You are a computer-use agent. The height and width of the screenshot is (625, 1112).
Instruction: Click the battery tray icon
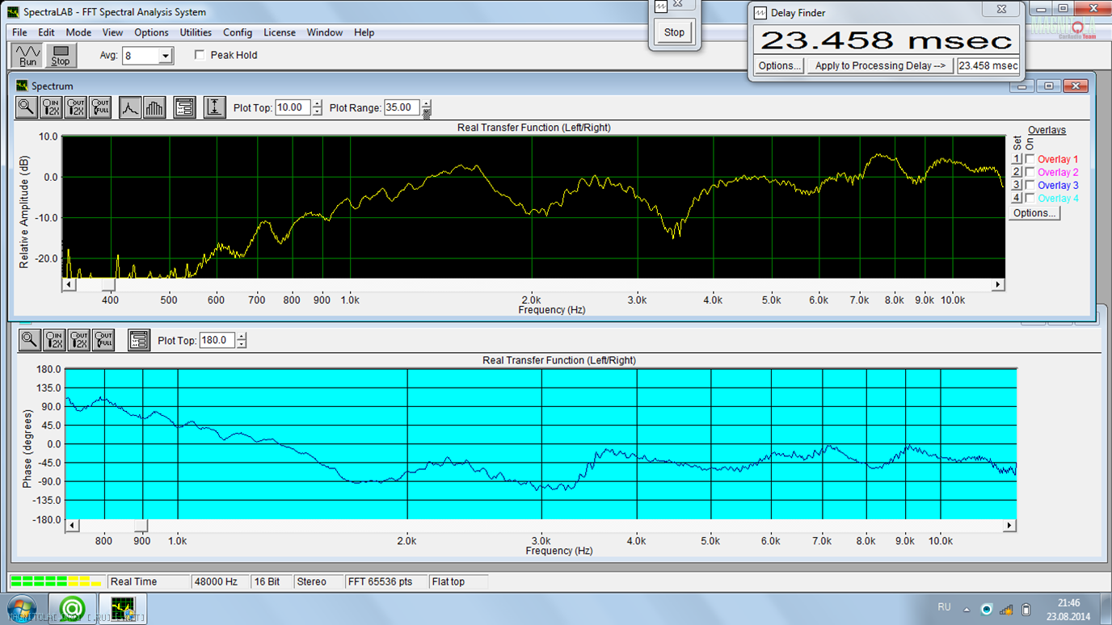click(1026, 609)
